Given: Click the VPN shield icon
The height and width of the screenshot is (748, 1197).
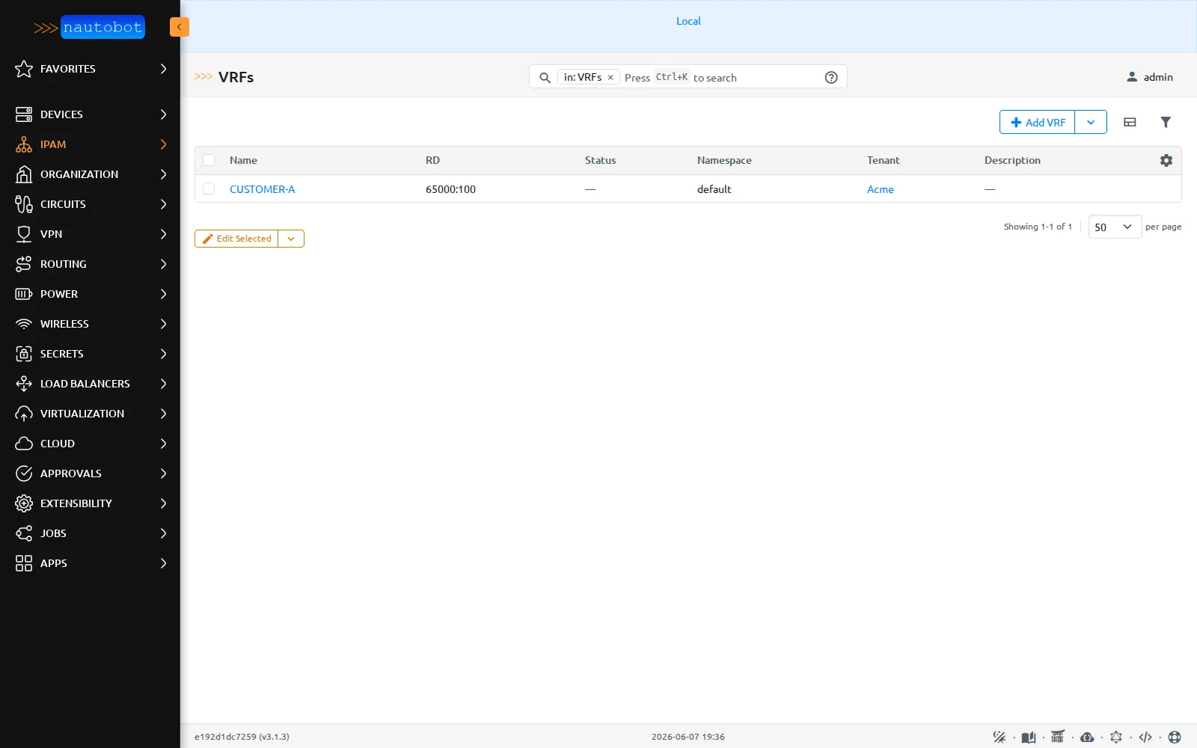Looking at the screenshot, I should coord(24,234).
